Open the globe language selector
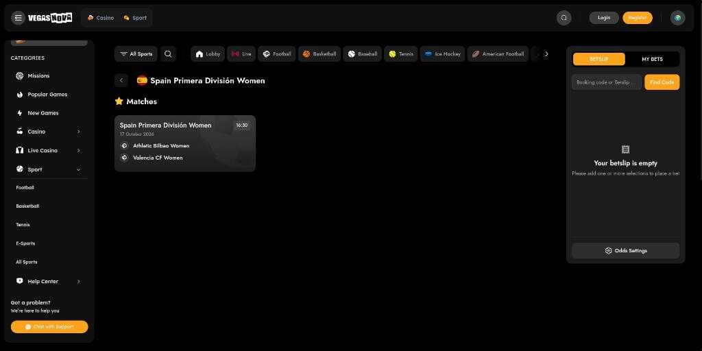The width and height of the screenshot is (702, 351). [x=677, y=18]
